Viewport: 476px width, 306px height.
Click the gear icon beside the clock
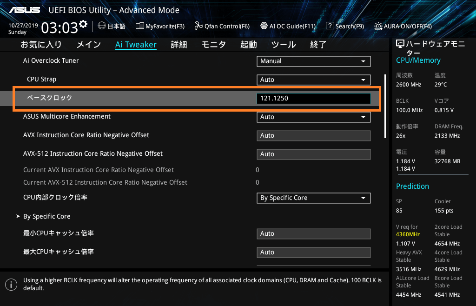83,24
